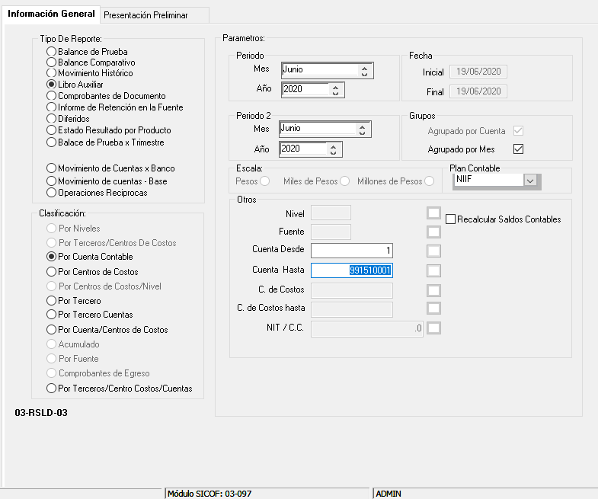Switch to Presentación Preliminar tab

coord(145,14)
